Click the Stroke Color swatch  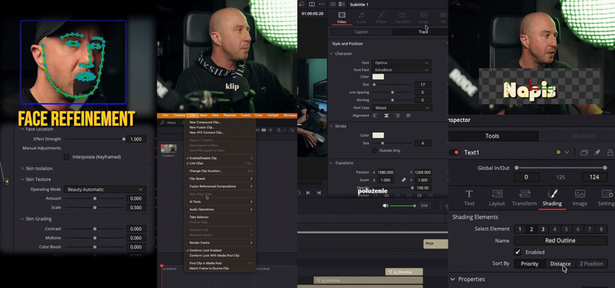[x=378, y=136]
